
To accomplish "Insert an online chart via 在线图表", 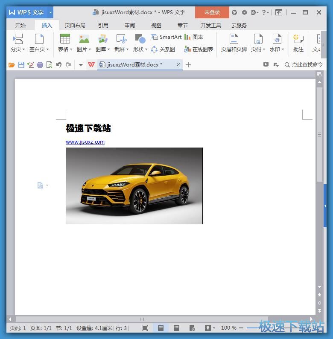I will [x=199, y=49].
